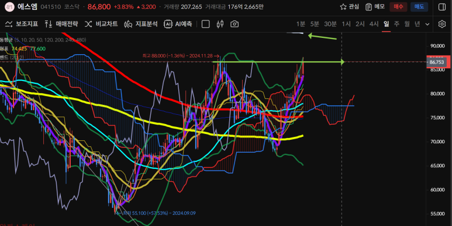Click the 최저 55,100 low price label
The image size is (452, 226).
click(x=157, y=213)
